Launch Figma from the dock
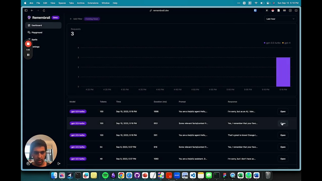This screenshot has width=322, height=181. click(224, 175)
